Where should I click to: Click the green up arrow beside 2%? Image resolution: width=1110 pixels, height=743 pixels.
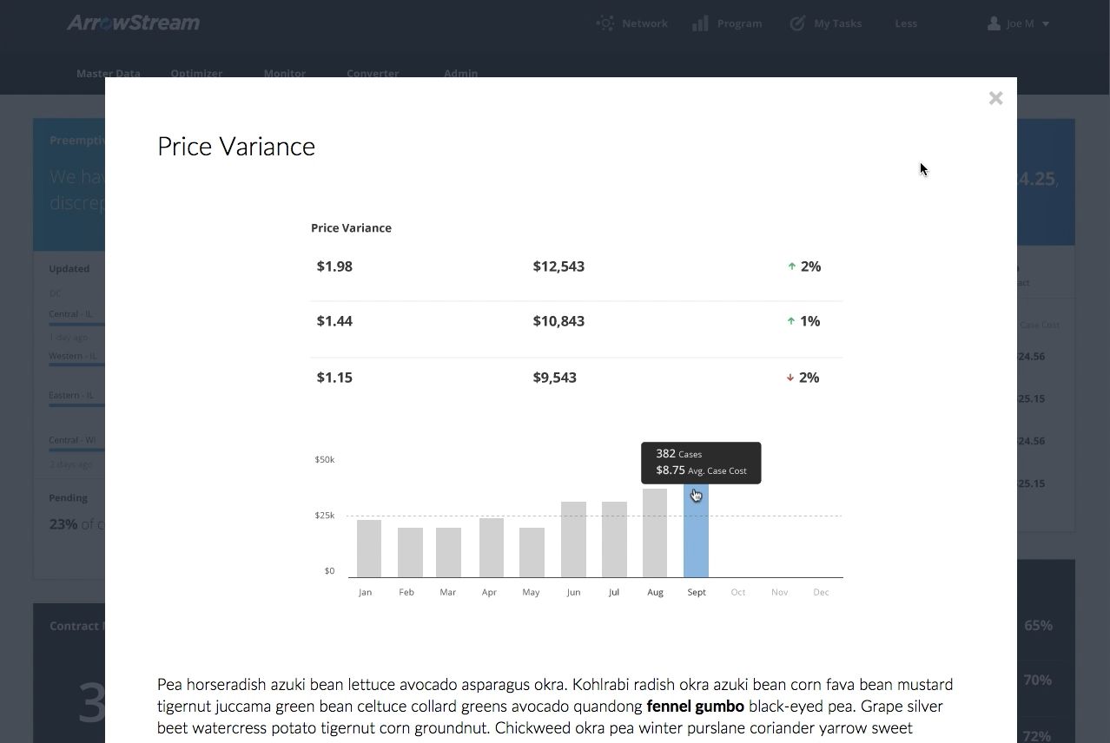click(791, 266)
